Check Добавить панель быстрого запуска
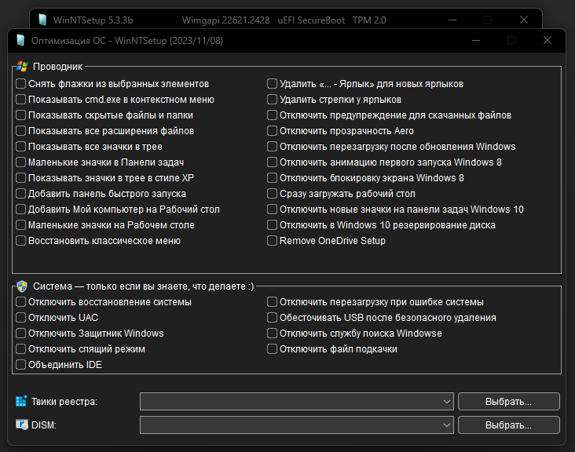 coord(21,193)
